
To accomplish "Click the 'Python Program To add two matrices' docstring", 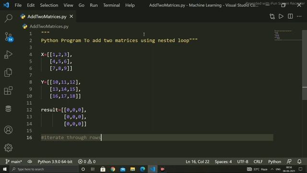I will click(119, 40).
